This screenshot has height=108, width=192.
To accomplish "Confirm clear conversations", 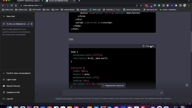I will click(17, 73).
